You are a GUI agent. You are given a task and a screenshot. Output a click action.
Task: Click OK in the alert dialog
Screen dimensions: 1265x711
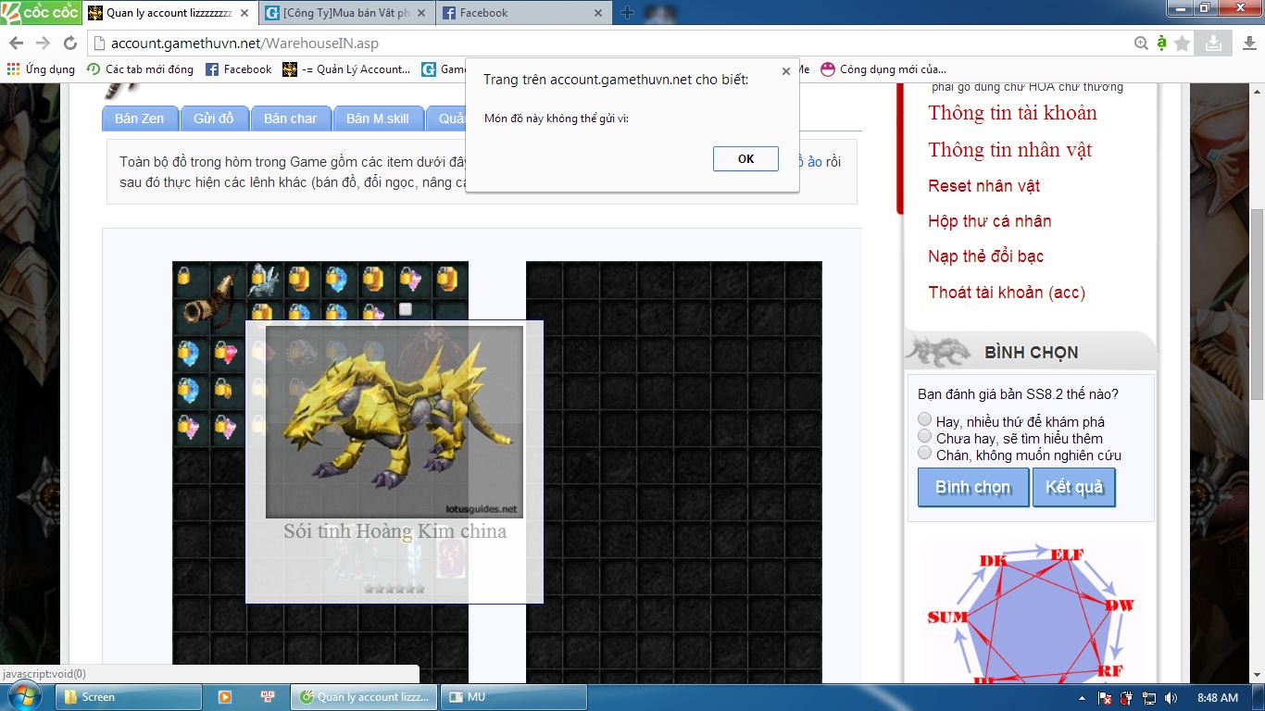click(x=745, y=158)
